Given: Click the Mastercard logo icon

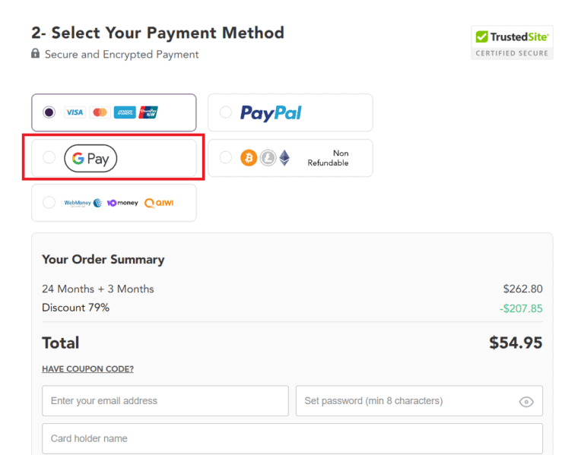Looking at the screenshot, I should [x=100, y=112].
